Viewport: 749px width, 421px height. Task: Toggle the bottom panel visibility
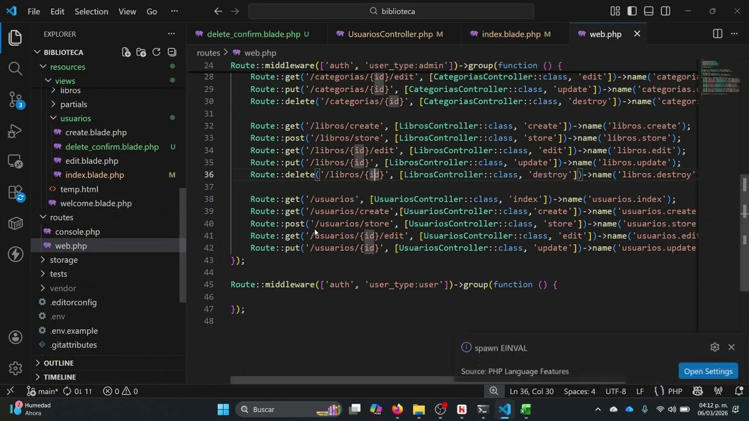coord(649,11)
